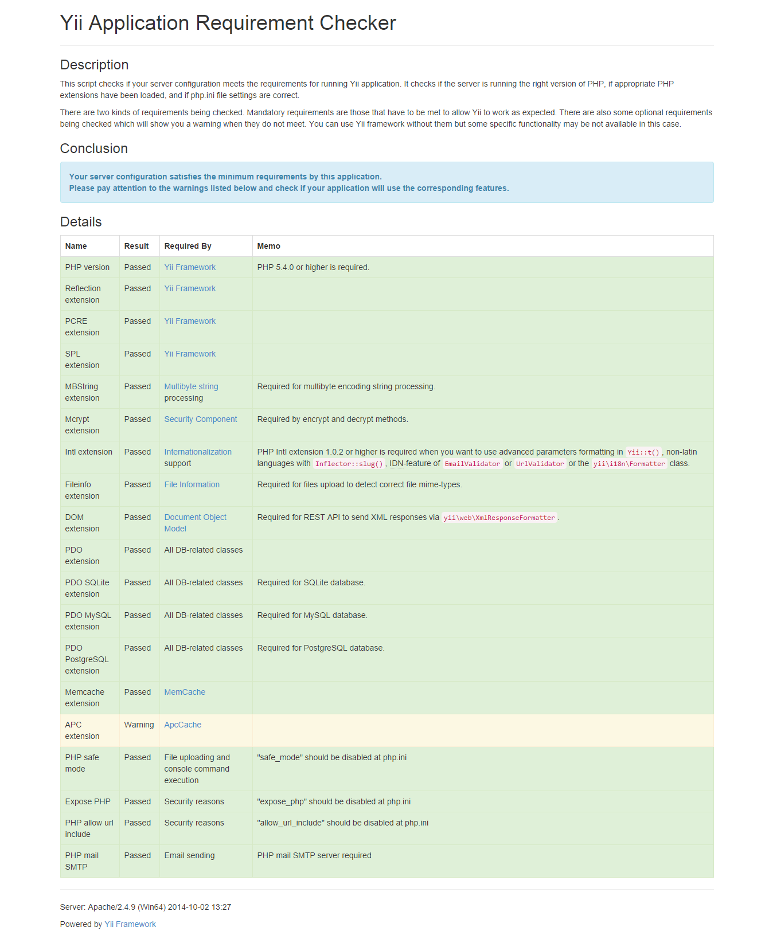Click the PDO MySQL extension name cell
The image size is (773, 935).
(x=90, y=621)
